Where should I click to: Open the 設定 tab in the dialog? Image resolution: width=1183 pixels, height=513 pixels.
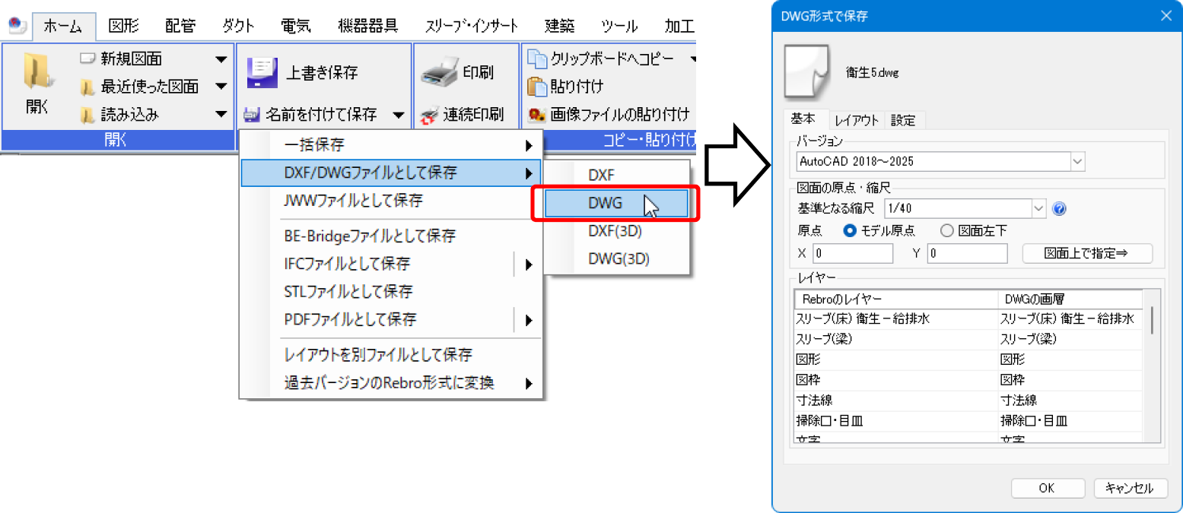(903, 120)
